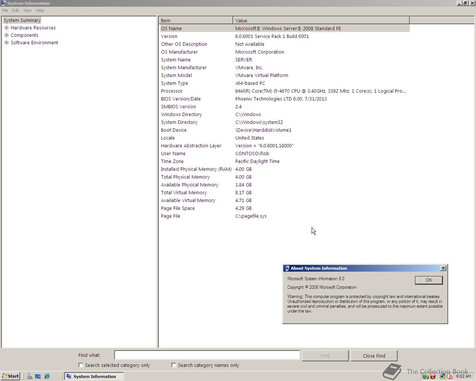Click the Find what input field
The image size is (476, 381).
(207, 355)
